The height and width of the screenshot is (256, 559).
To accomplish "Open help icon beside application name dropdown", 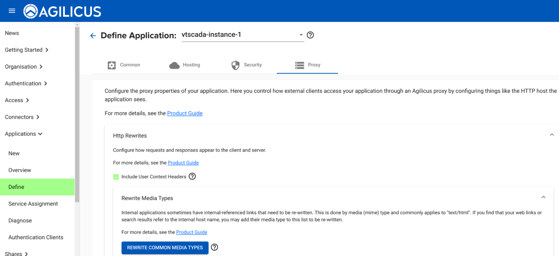I will [x=310, y=35].
